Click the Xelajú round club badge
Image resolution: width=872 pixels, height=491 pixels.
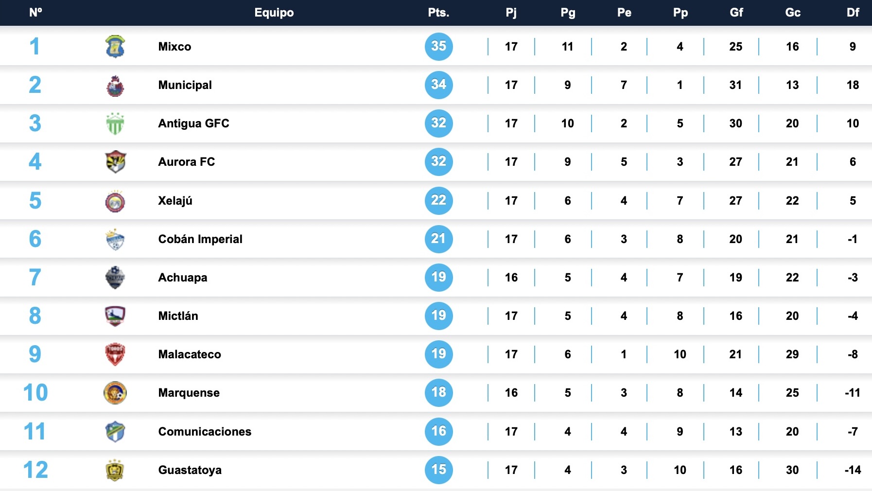pyautogui.click(x=115, y=201)
